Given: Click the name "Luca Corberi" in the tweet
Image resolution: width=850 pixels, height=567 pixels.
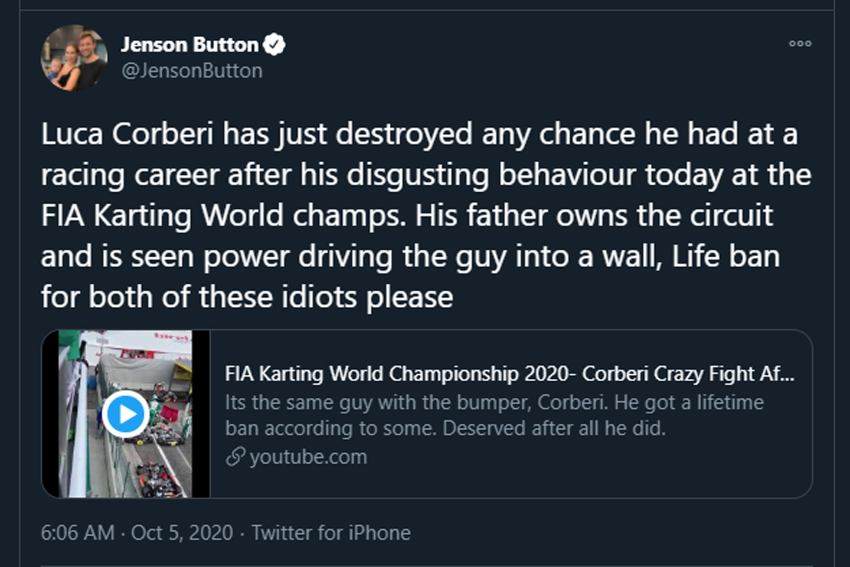Looking at the screenshot, I should point(127,135).
